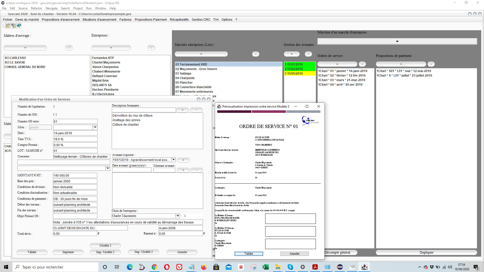Open Windows Settings gear from the taskbar

[x=302, y=267]
